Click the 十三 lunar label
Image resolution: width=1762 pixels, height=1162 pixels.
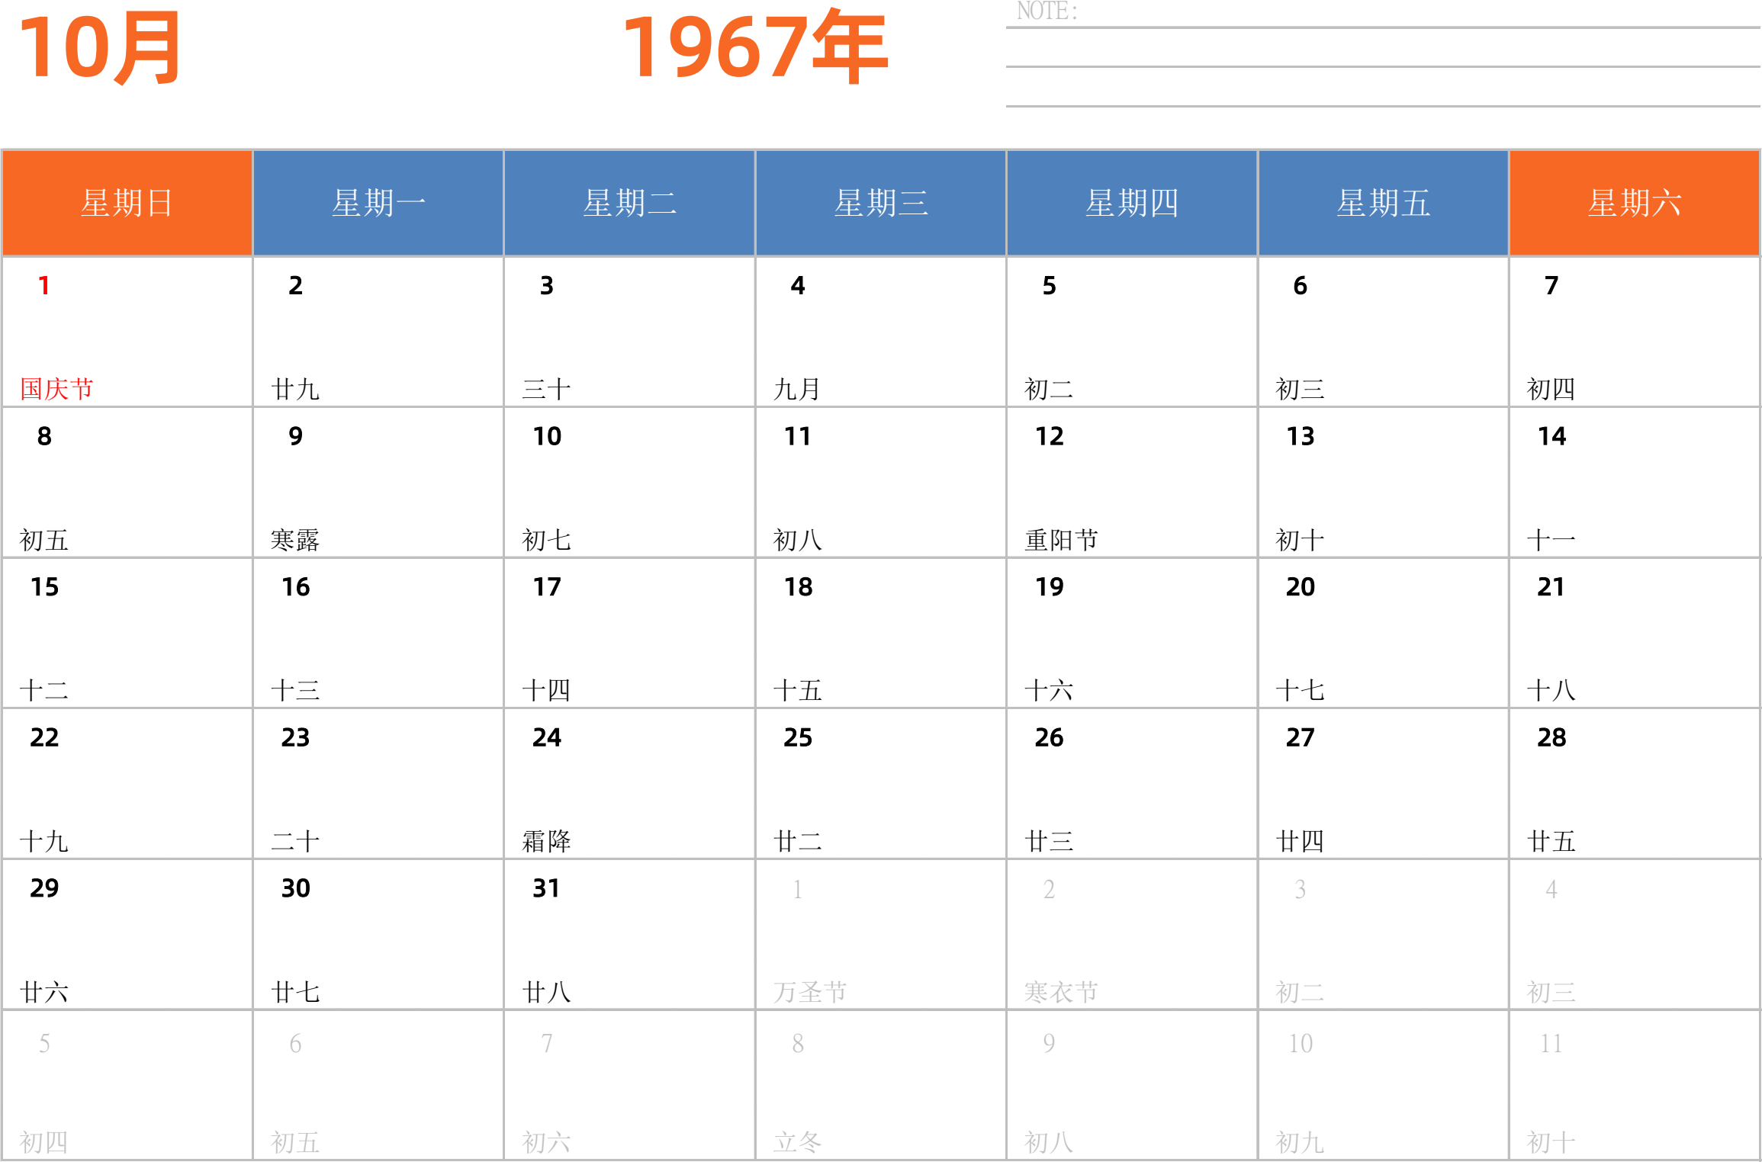tap(295, 691)
